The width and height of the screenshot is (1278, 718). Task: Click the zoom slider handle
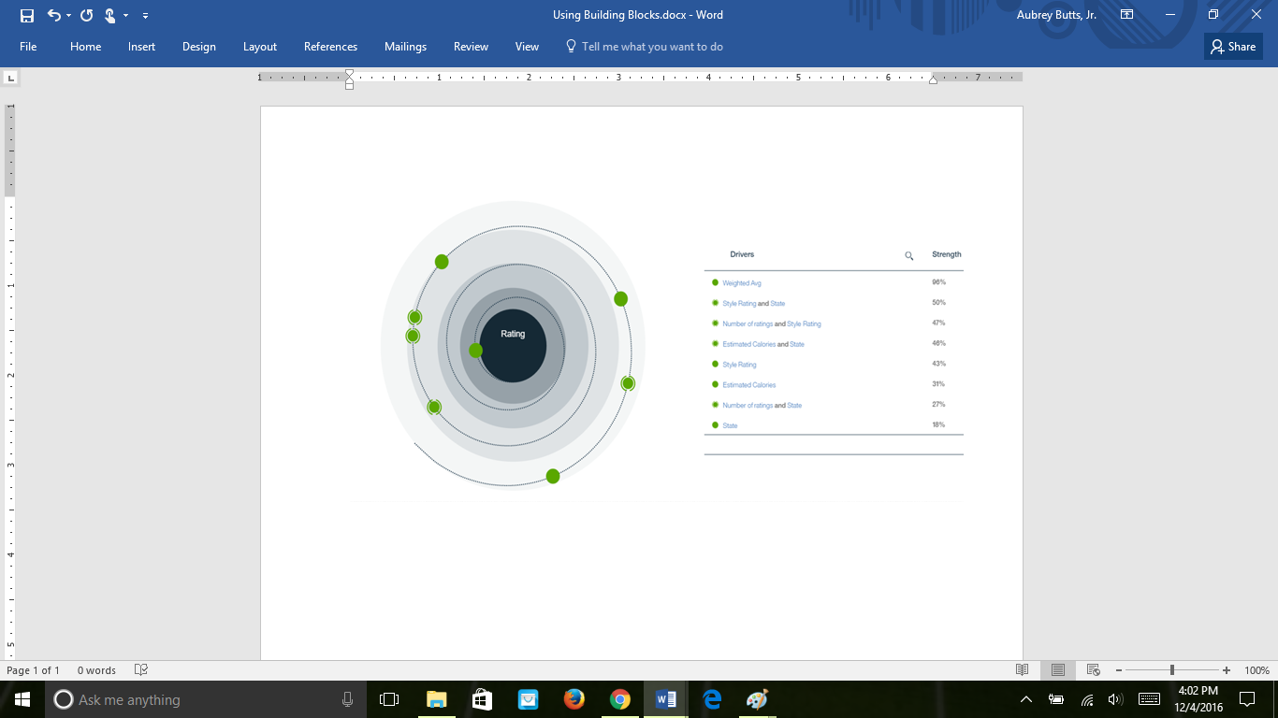click(1171, 670)
